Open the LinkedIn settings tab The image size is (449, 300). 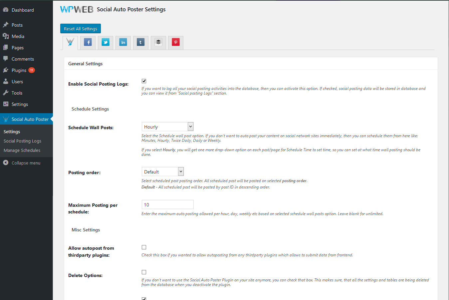coord(123,42)
